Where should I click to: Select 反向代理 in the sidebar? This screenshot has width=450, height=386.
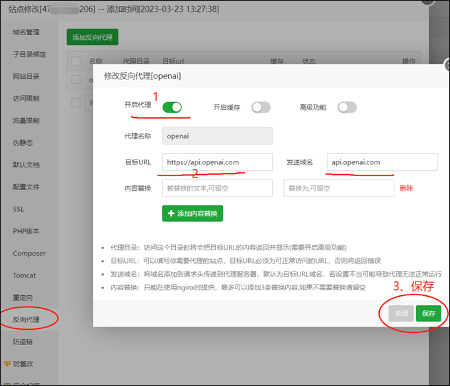point(26,320)
